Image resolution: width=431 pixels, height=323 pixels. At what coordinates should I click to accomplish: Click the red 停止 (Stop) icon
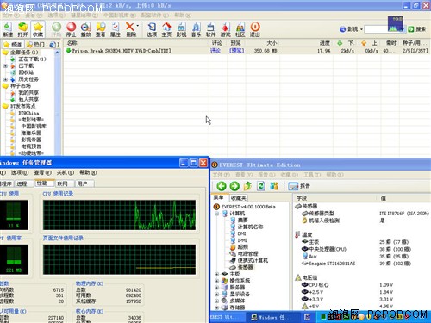pos(71,29)
